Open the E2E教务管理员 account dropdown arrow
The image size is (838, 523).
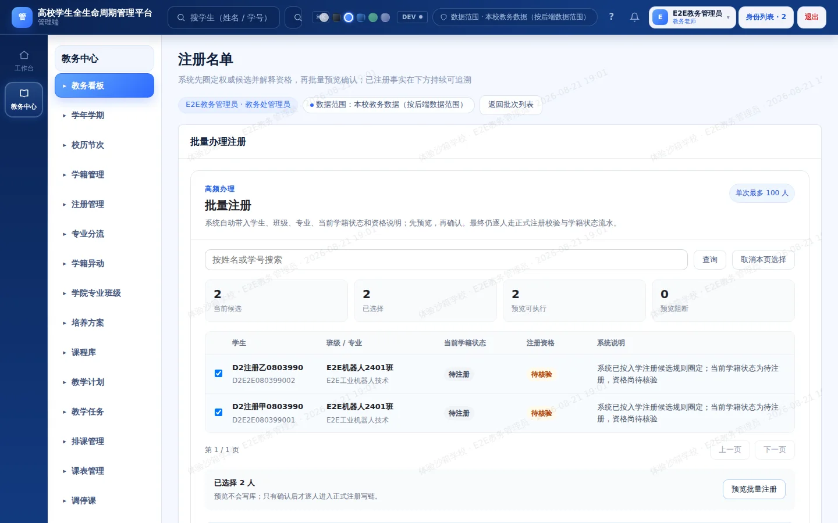[728, 17]
